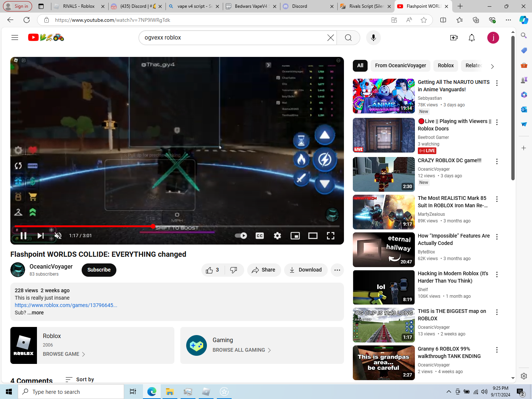Start voice search with the microphone
Image resolution: width=532 pixels, height=399 pixels.
[x=374, y=38]
